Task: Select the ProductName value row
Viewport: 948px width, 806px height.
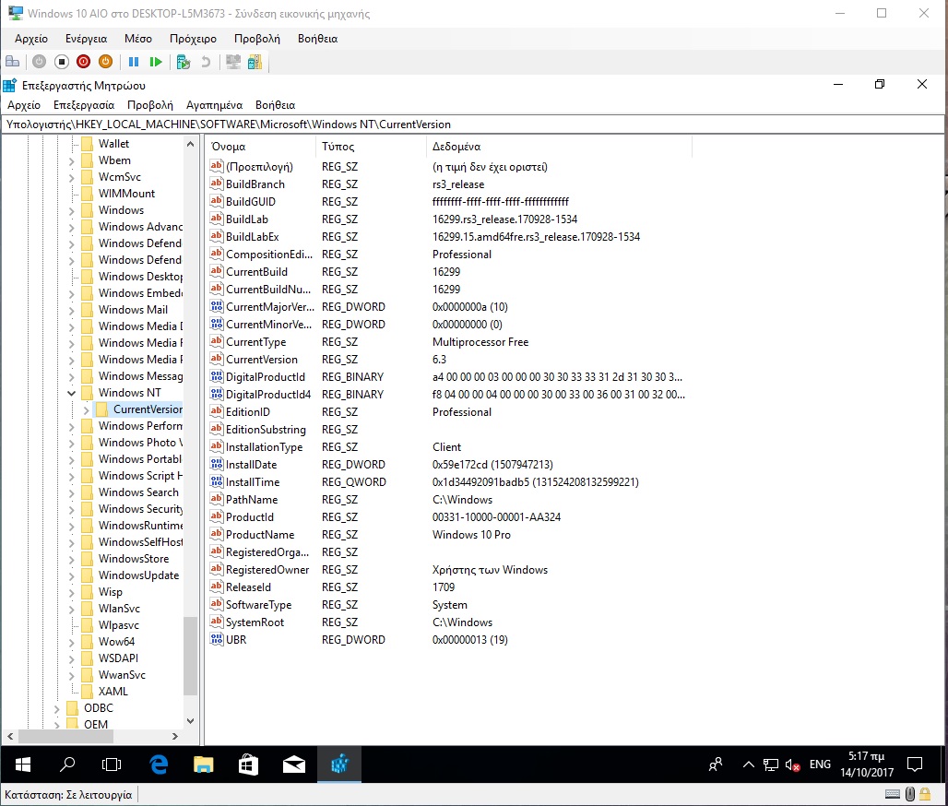Action: [450, 535]
